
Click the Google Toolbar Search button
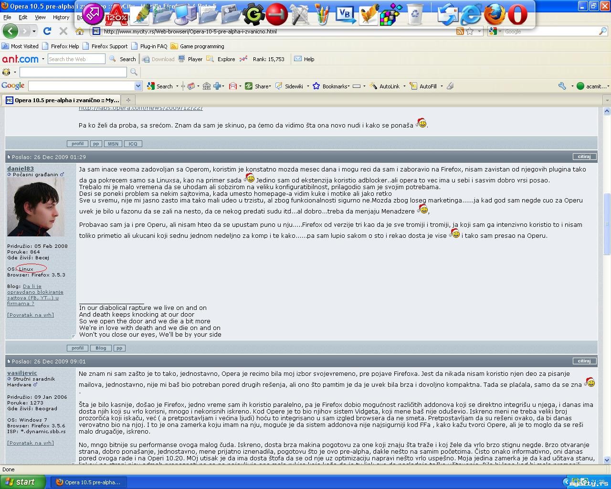point(160,86)
